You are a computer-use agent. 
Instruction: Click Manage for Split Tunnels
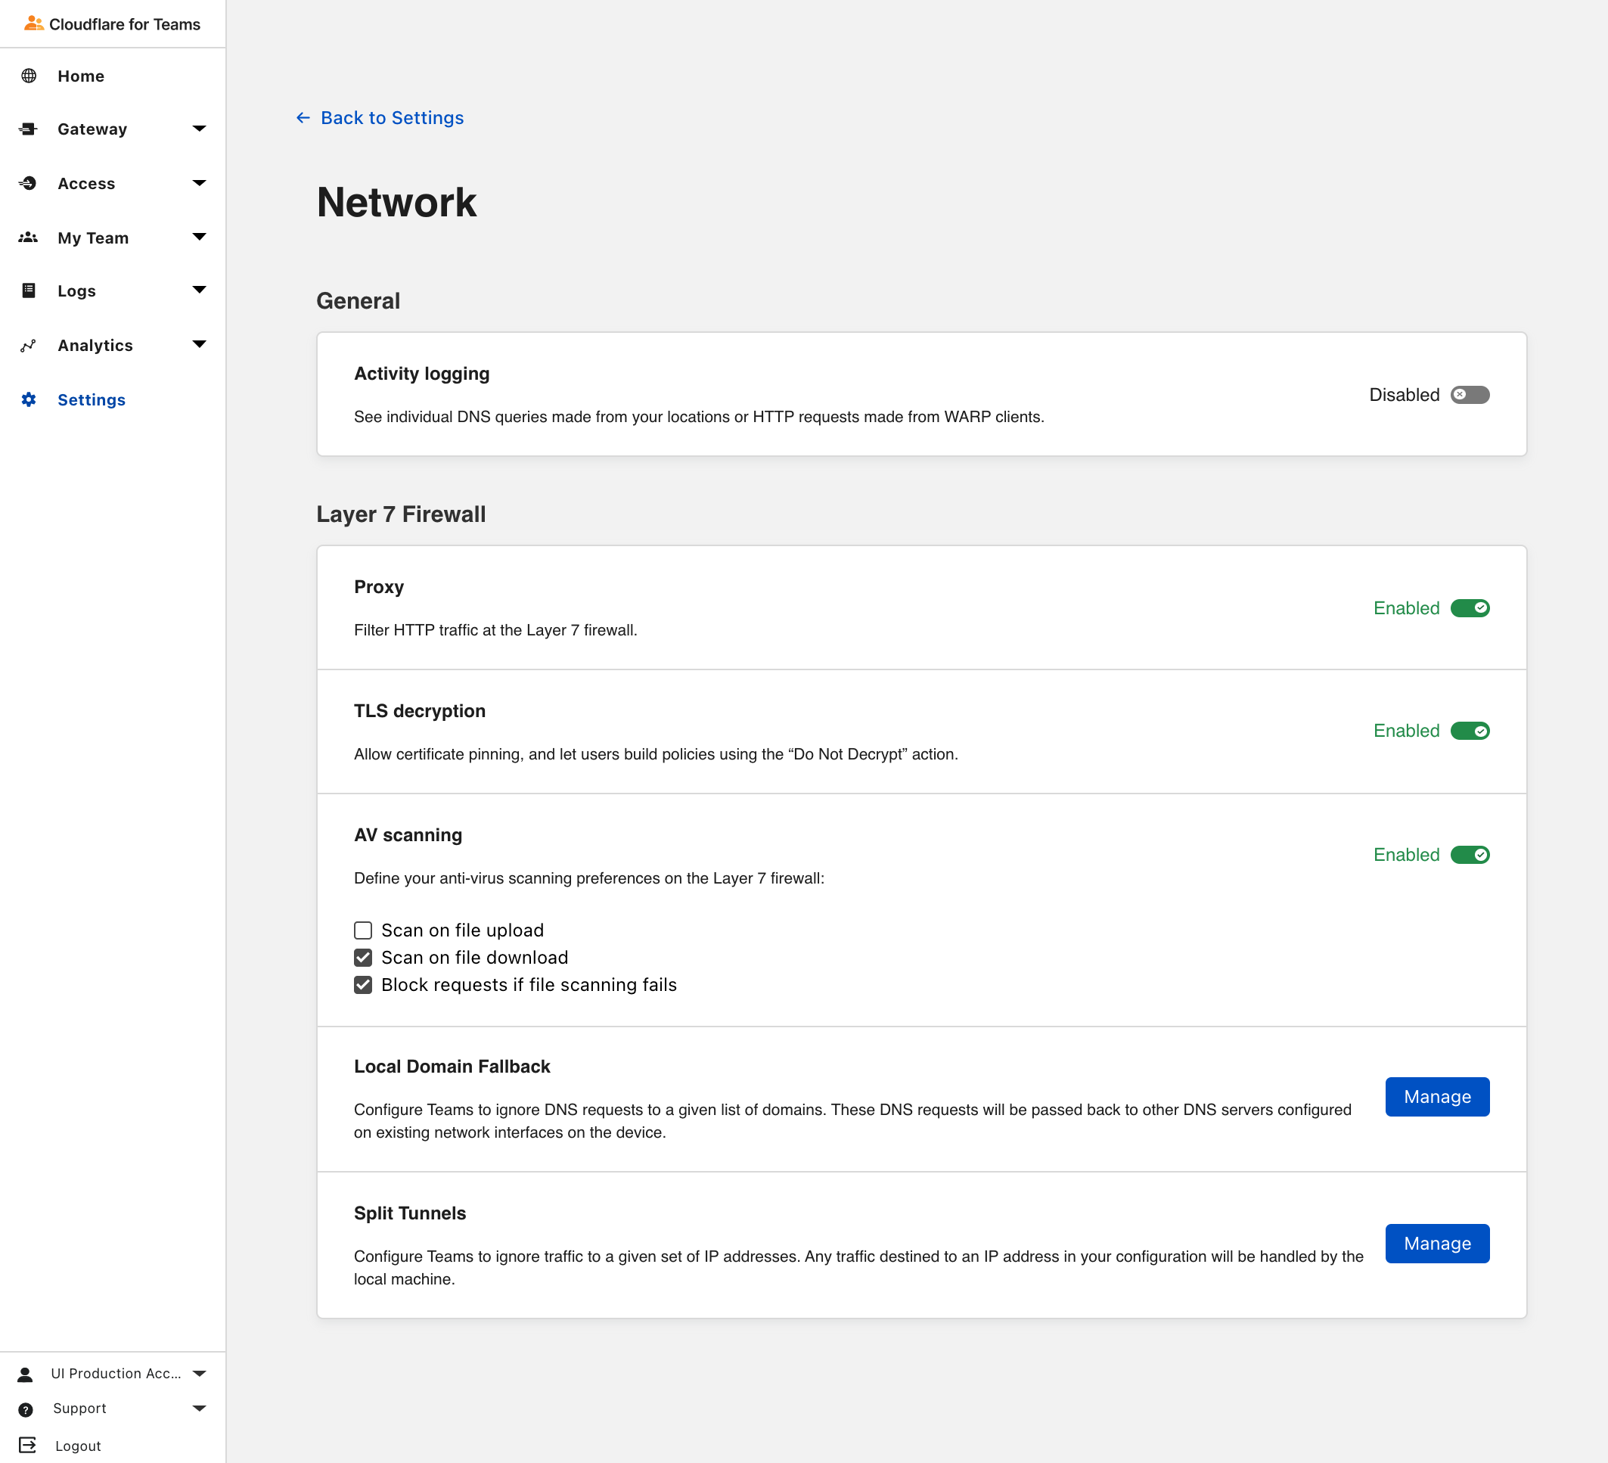coord(1436,1243)
